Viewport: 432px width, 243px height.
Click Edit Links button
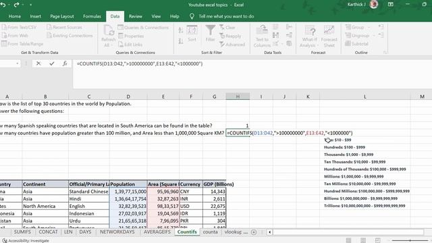[x=130, y=45]
